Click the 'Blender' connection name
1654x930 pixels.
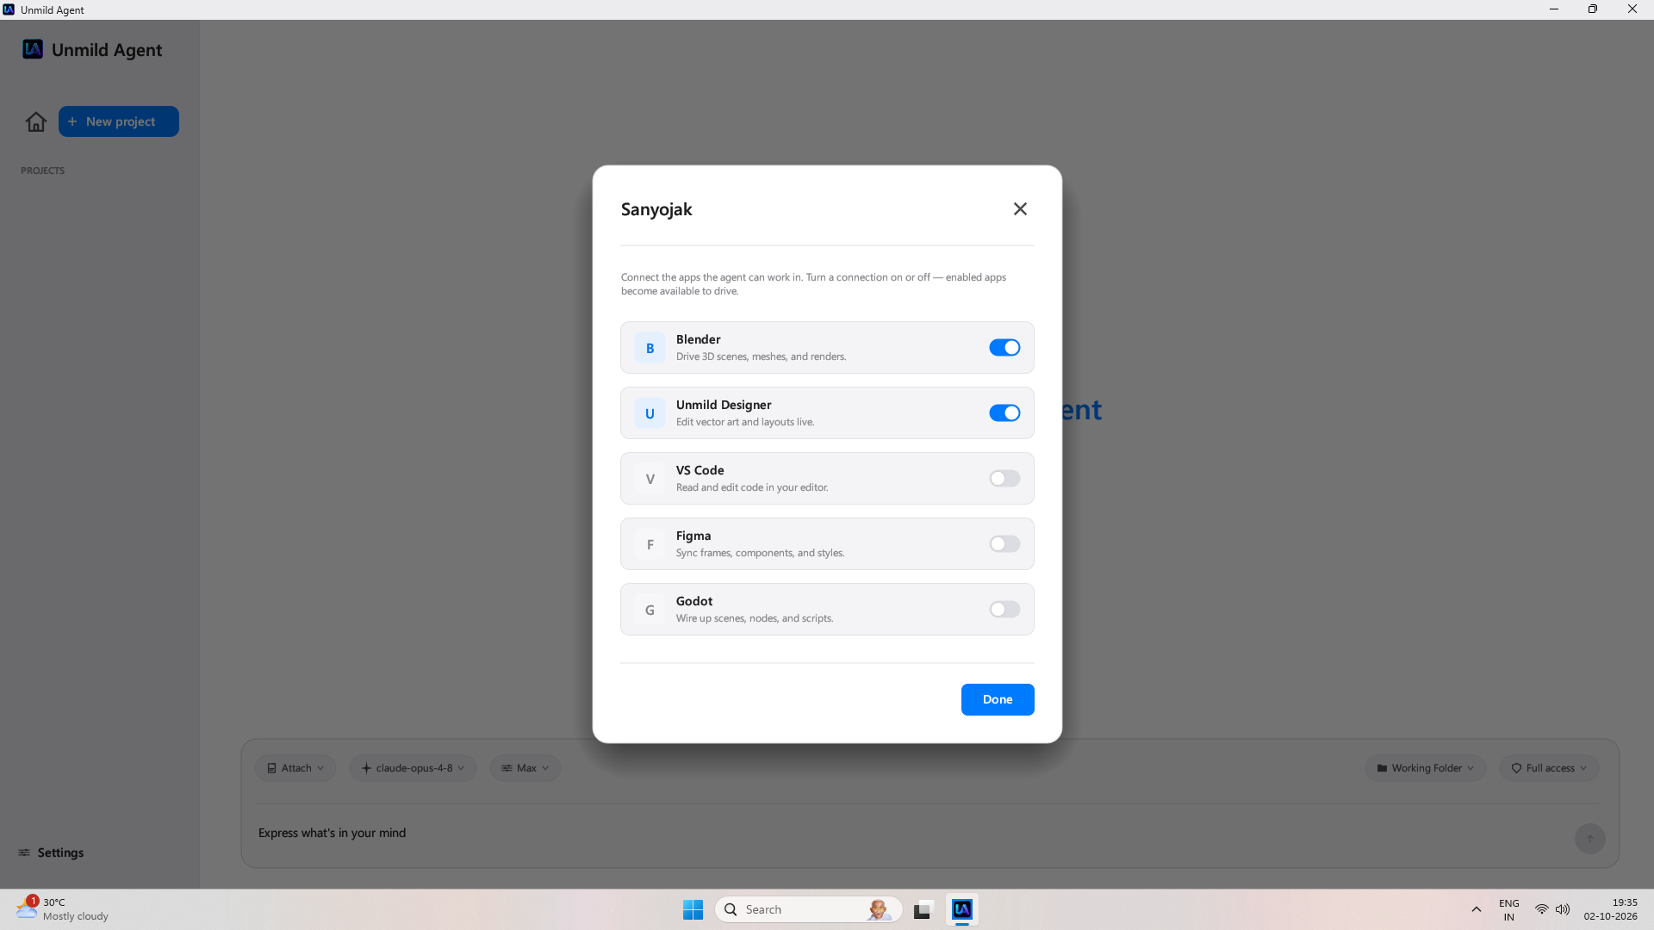coord(698,339)
